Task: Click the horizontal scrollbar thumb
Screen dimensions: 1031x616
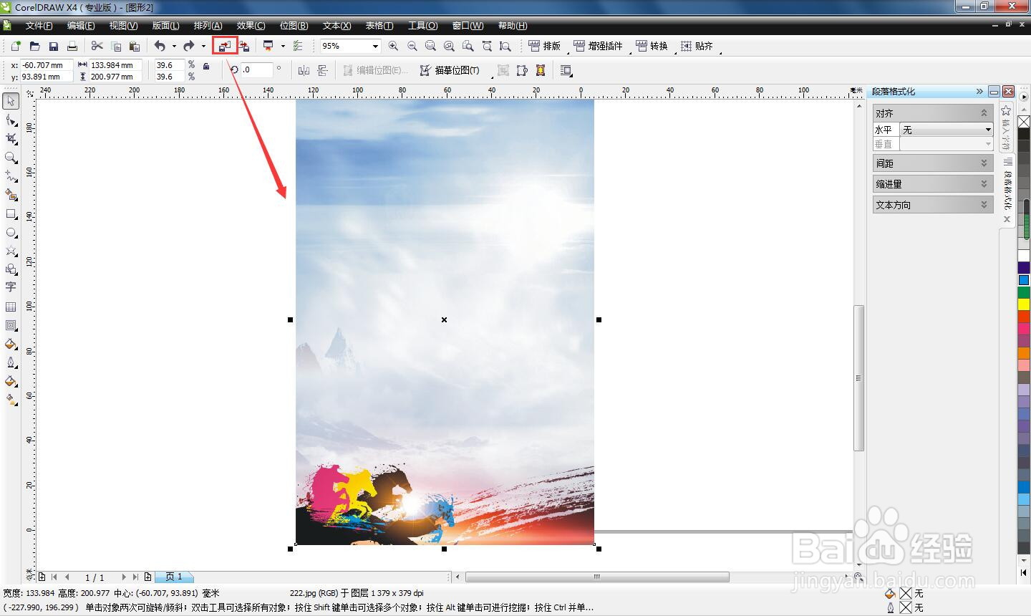Action: [x=597, y=577]
